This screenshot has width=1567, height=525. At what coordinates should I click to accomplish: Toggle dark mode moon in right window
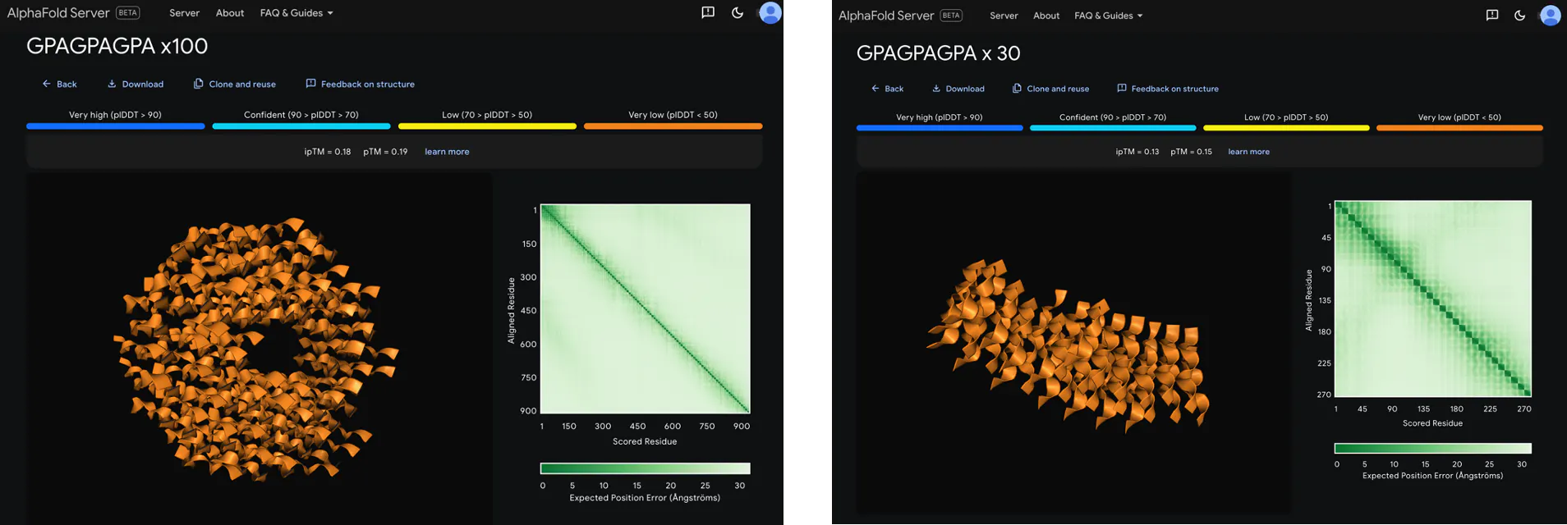coord(1519,15)
